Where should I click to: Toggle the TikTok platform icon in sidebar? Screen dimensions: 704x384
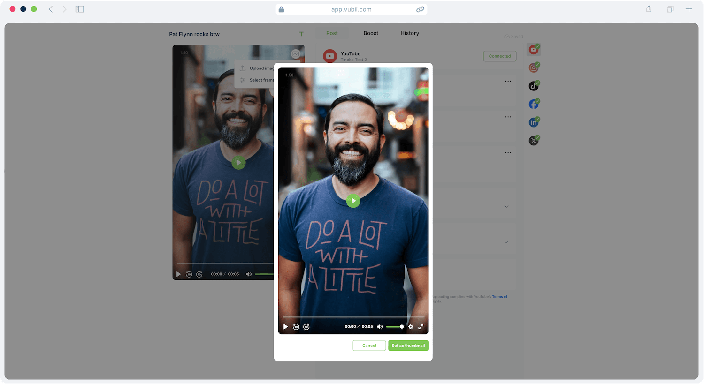tap(534, 86)
